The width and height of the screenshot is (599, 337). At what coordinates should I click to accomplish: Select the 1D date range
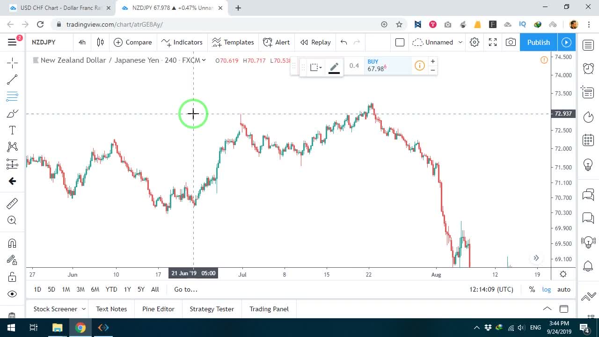click(x=37, y=289)
